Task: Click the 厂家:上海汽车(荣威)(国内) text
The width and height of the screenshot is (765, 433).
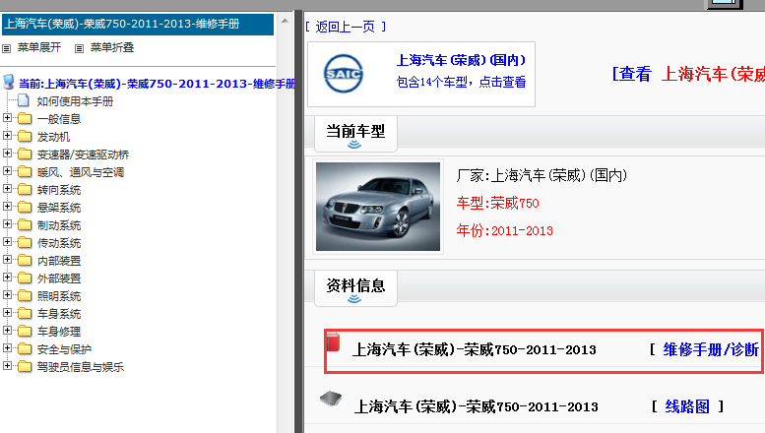Action: tap(542, 175)
